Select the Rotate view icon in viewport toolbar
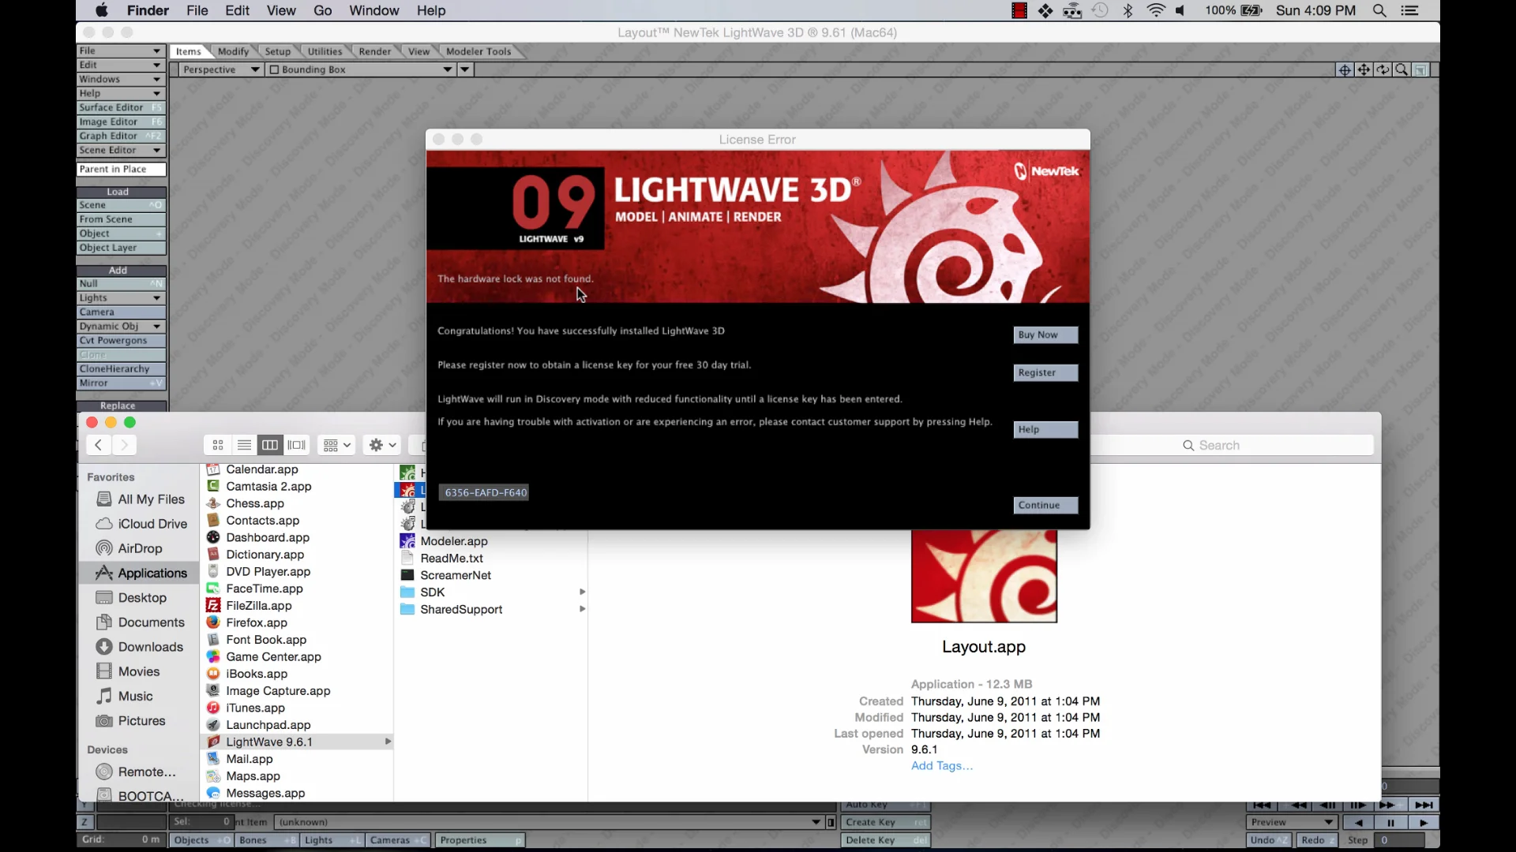The image size is (1516, 852). (x=1383, y=70)
